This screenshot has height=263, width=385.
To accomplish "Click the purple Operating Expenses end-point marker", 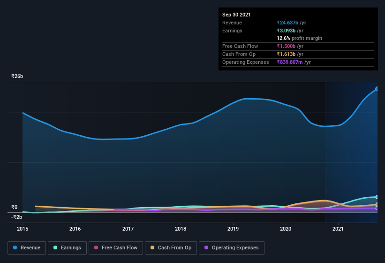I will pos(377,209).
